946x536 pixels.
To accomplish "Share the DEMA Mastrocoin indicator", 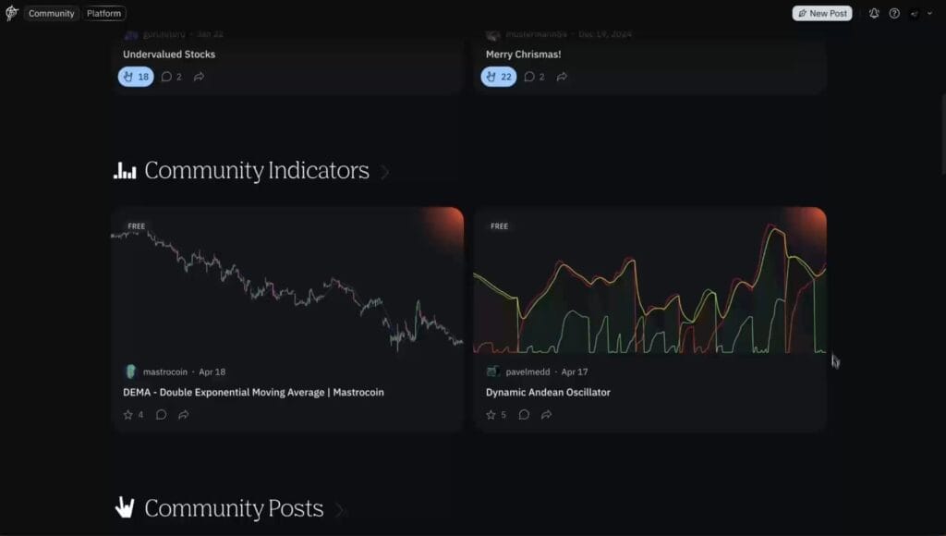I will (184, 415).
